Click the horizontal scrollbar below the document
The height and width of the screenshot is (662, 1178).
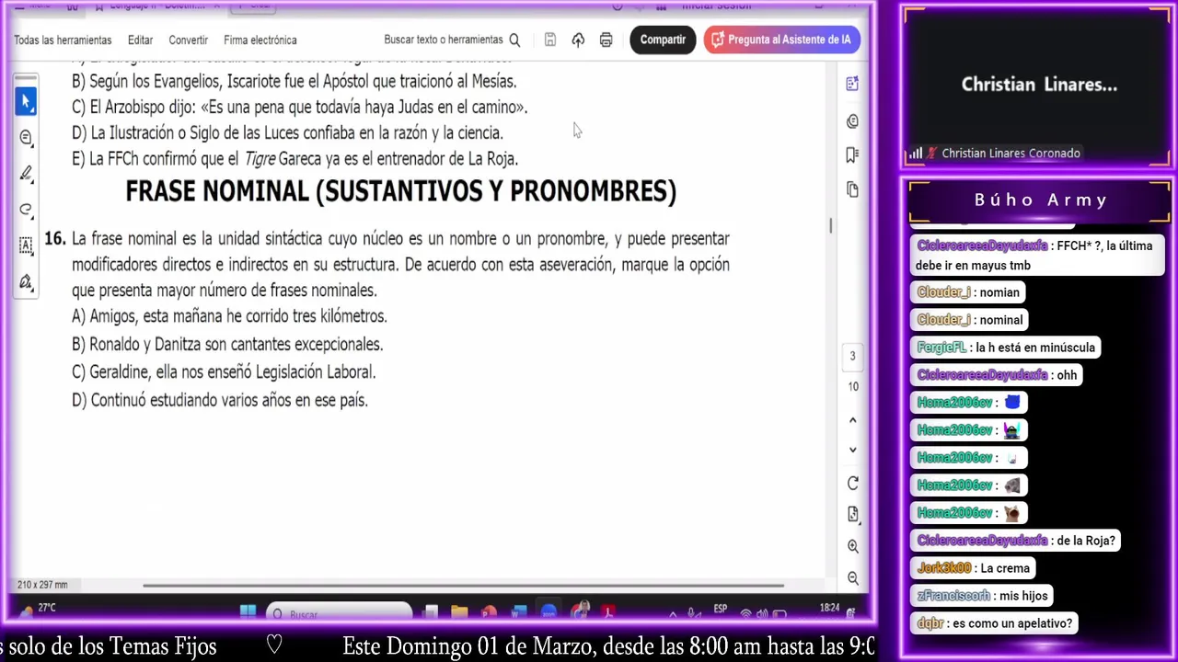pos(464,585)
